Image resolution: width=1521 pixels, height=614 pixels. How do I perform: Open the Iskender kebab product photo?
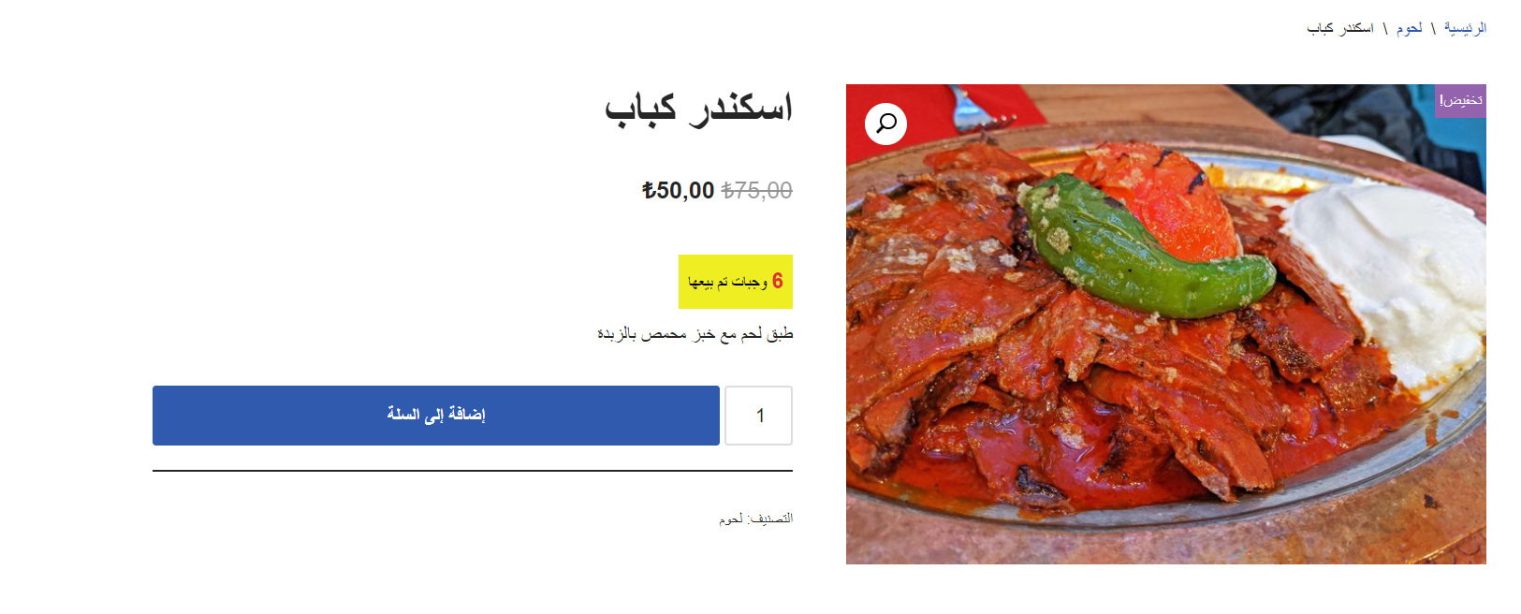[x=1165, y=324]
